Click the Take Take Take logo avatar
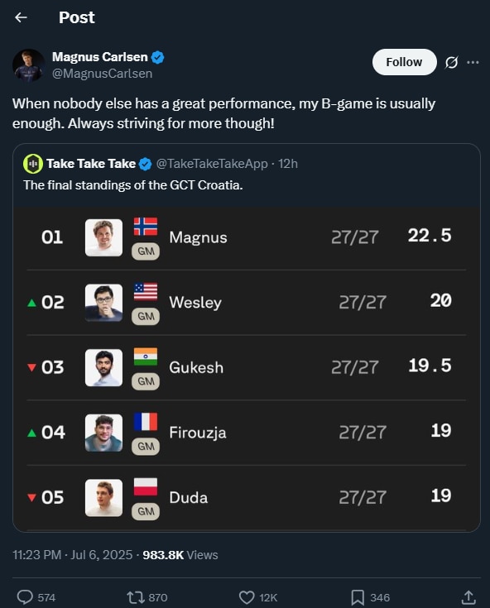The height and width of the screenshot is (608, 490). click(33, 164)
